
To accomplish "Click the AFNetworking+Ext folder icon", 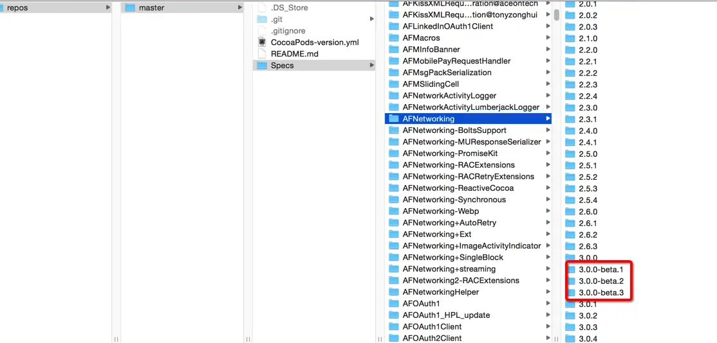I will point(394,234).
